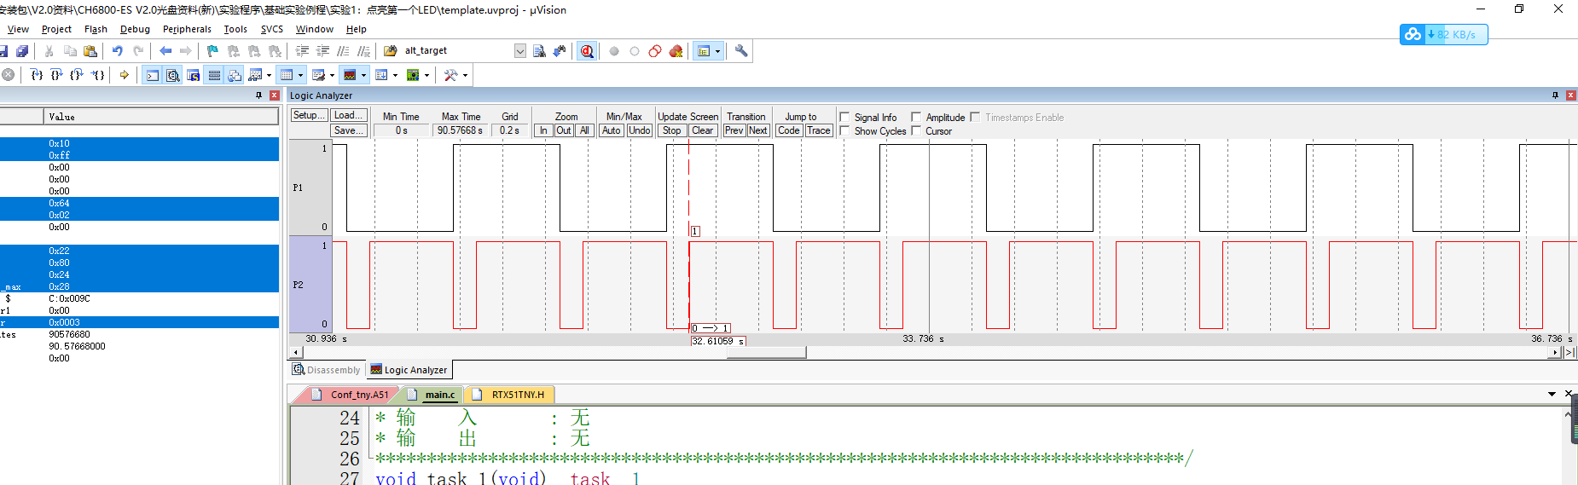Screen dimensions: 1578x485
Task: Click the Unindent selection icon
Action: [322, 51]
